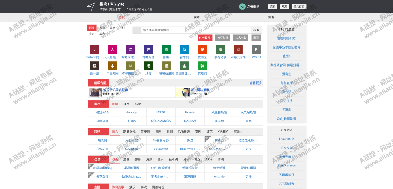Open the POCO gray tile icon
The height and width of the screenshot is (189, 393).
pyautogui.click(x=256, y=50)
